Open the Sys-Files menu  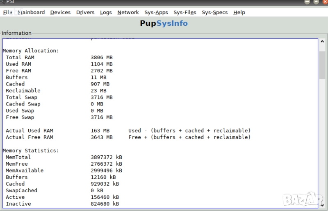[185, 12]
